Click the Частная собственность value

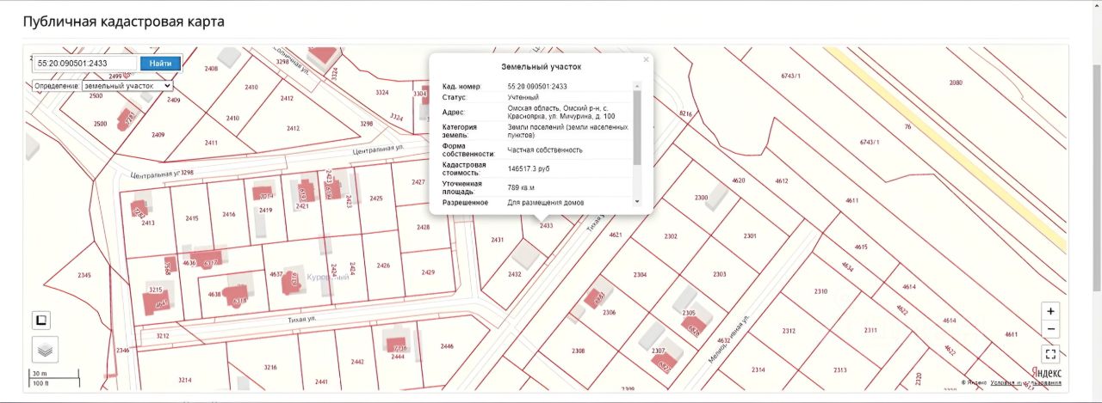click(544, 150)
